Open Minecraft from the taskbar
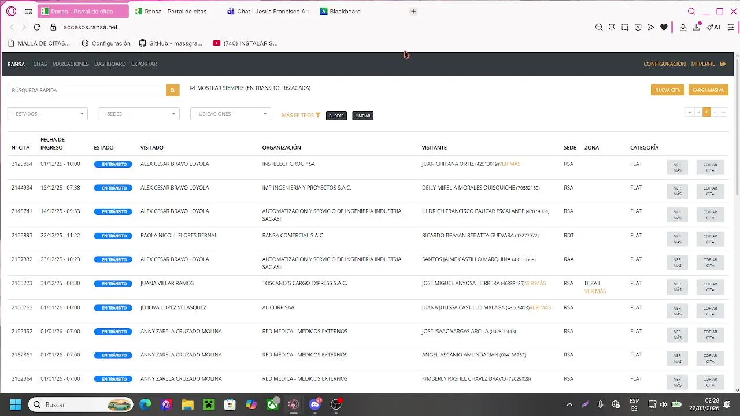 point(209,404)
